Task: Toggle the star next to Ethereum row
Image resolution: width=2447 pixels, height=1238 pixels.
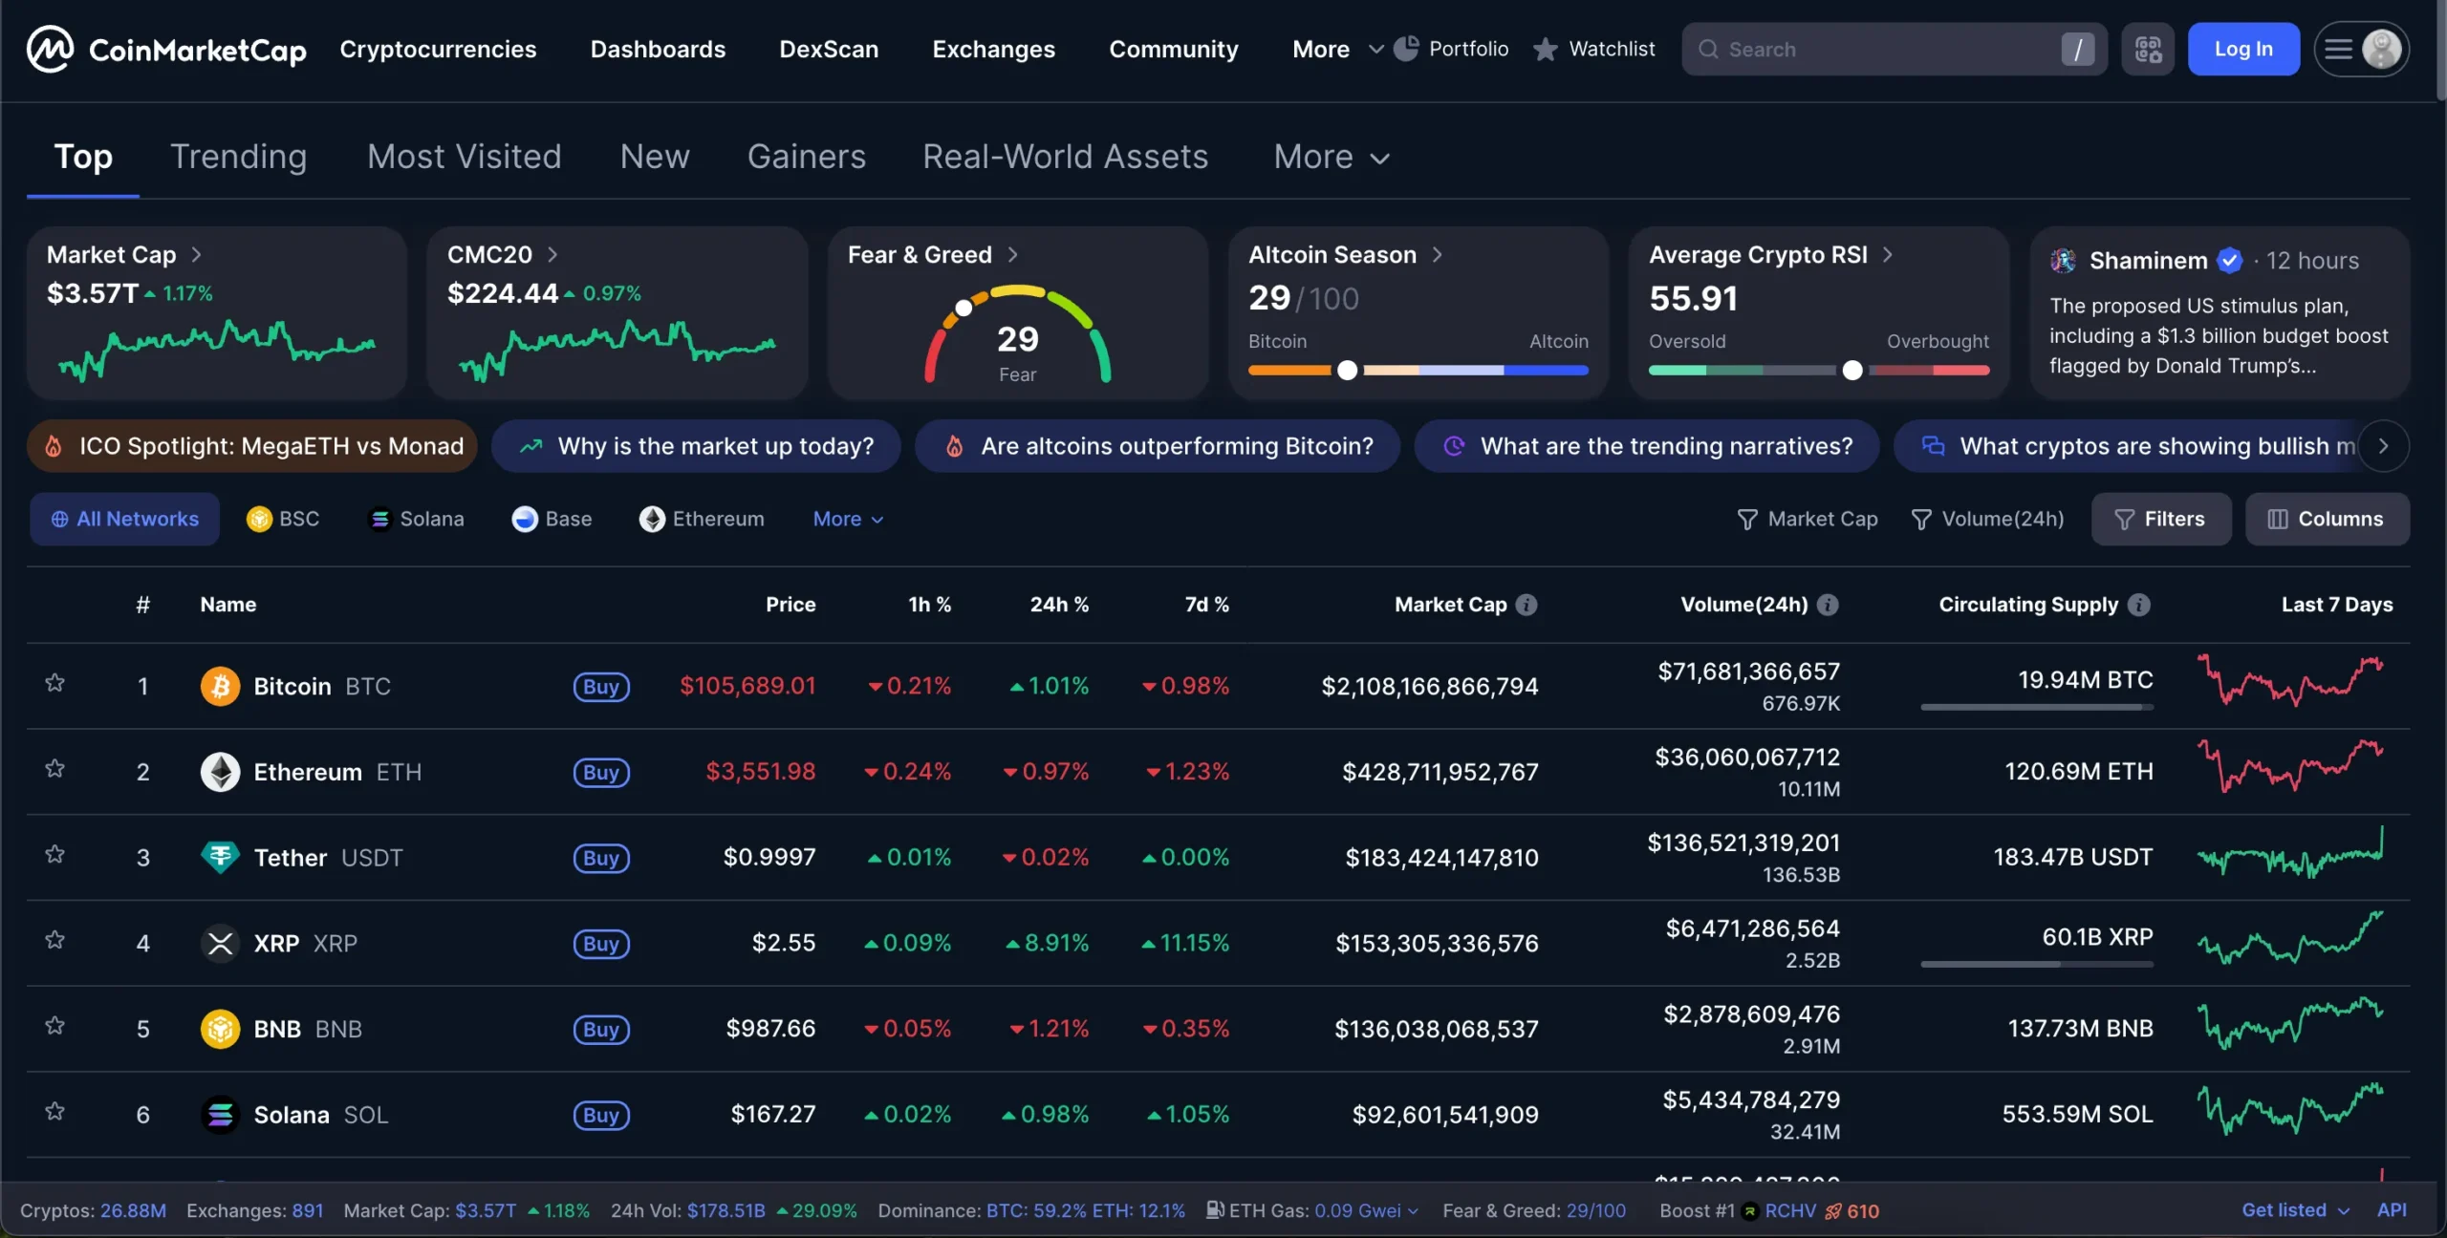Action: point(54,768)
